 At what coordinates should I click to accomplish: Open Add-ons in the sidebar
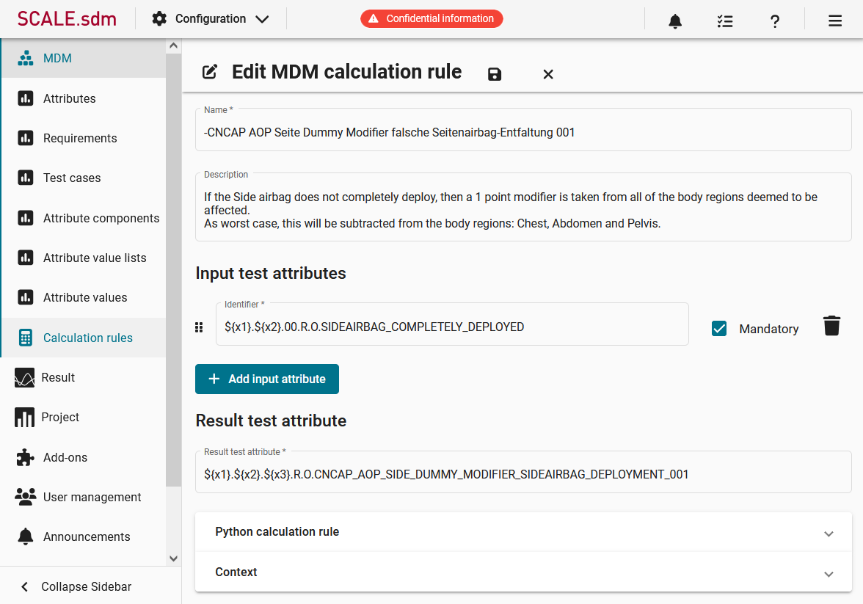point(84,457)
